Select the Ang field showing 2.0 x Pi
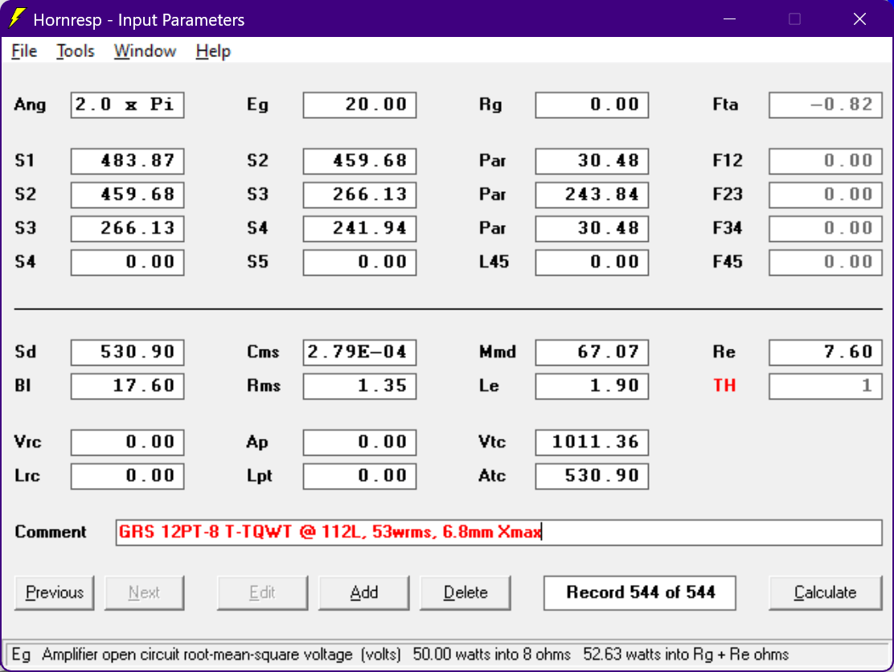The image size is (894, 672). pyautogui.click(x=127, y=104)
